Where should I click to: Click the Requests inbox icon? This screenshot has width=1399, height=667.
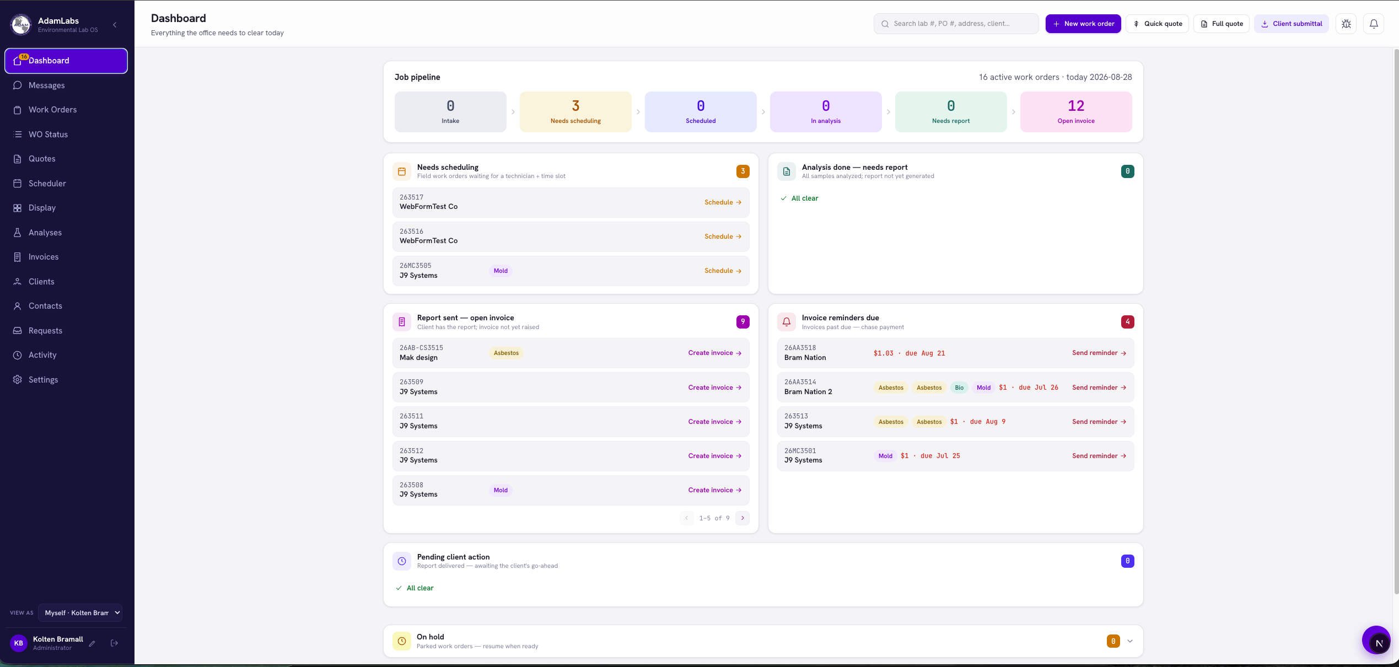point(18,331)
